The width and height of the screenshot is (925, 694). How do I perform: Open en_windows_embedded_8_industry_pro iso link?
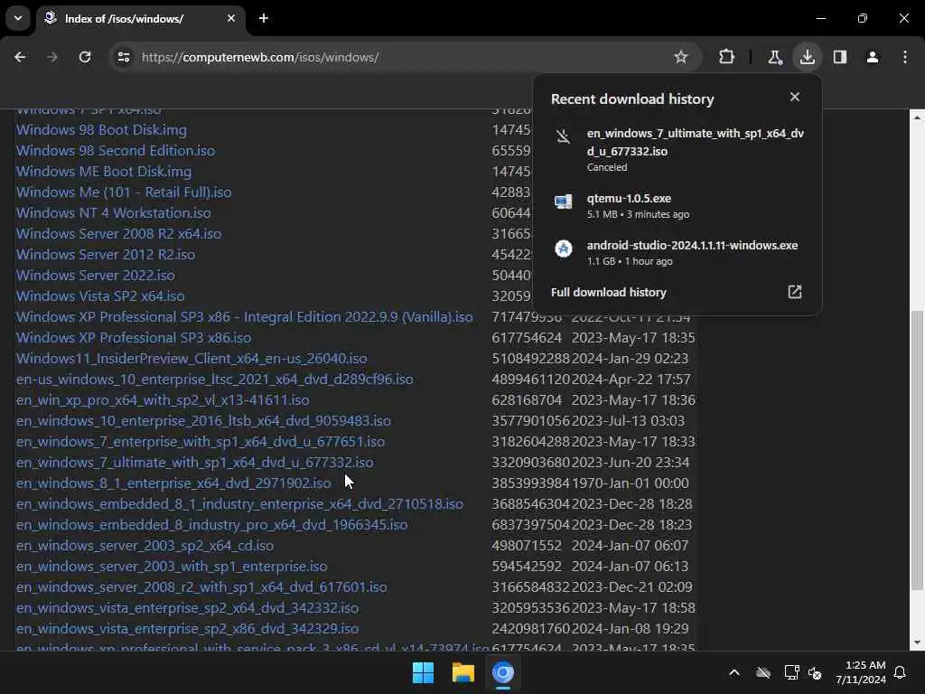coord(211,525)
